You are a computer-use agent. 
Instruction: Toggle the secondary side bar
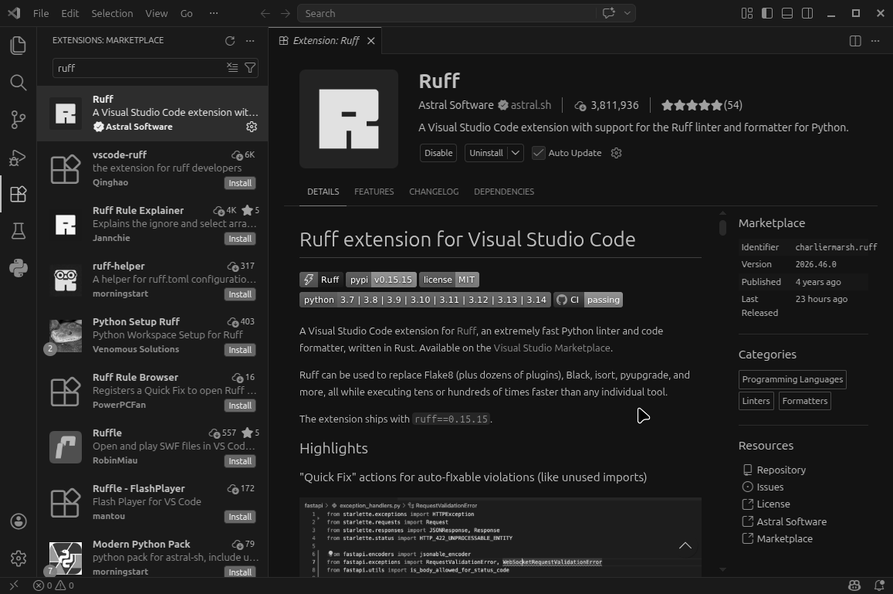(807, 13)
